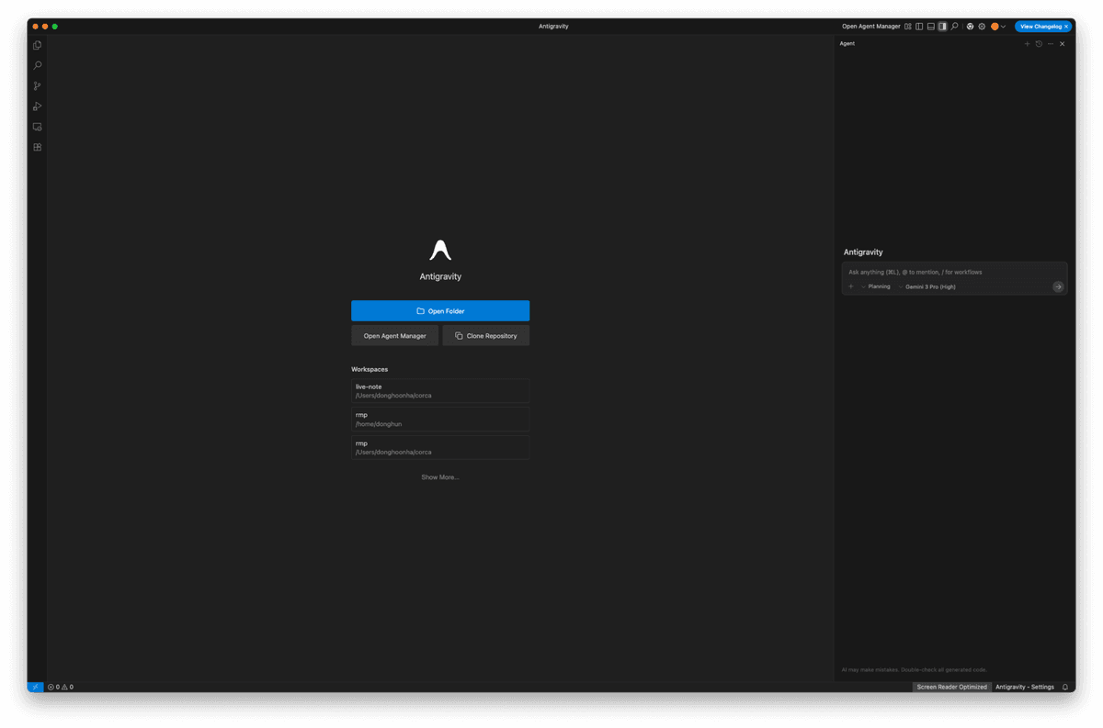Viewport: 1103px width, 728px height.
Task: Open the Explorer view in activity bar
Action: tap(37, 45)
